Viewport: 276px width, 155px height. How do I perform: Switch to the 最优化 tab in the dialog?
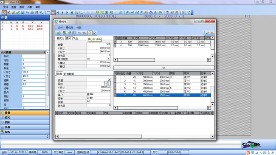tap(60, 38)
